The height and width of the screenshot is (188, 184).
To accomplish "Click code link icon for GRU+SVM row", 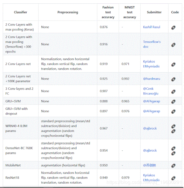I will [x=173, y=102].
